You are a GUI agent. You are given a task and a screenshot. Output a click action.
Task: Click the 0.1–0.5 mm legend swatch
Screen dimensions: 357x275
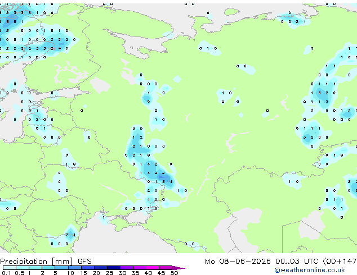coord(10,268)
